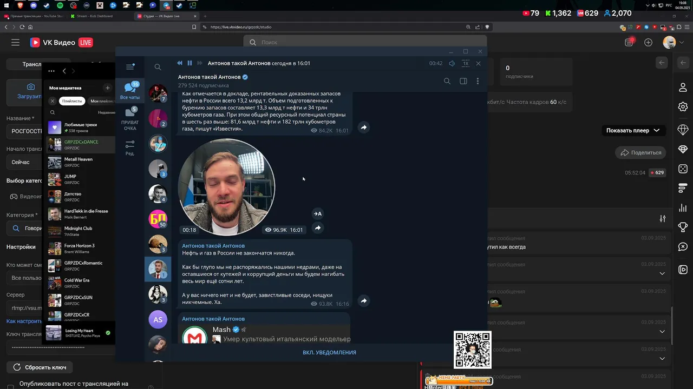Skip to previous audio in Telegram player

pos(180,63)
